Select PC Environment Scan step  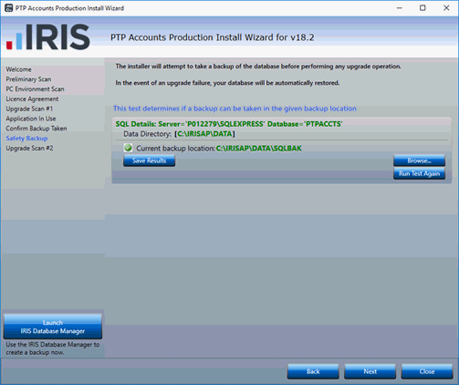pyautogui.click(x=35, y=89)
